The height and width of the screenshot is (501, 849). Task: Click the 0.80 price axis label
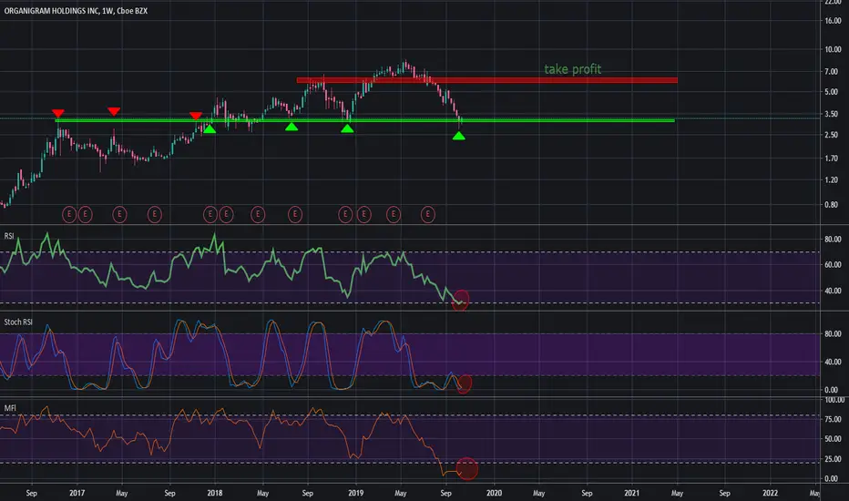(x=831, y=205)
